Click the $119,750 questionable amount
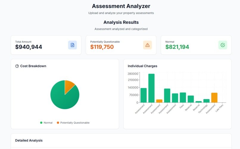Screen dimensions: 240x149 point(102,47)
